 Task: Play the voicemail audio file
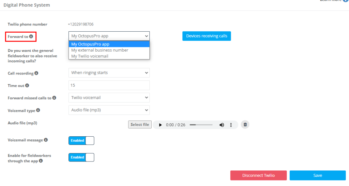160,125
